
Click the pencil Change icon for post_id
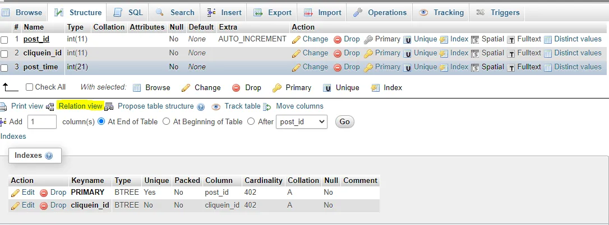[x=296, y=39]
